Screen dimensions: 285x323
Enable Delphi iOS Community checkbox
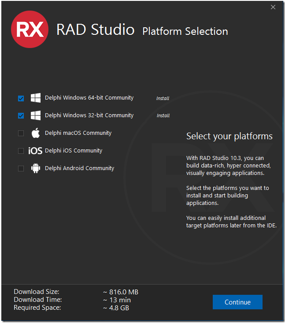[x=21, y=151]
